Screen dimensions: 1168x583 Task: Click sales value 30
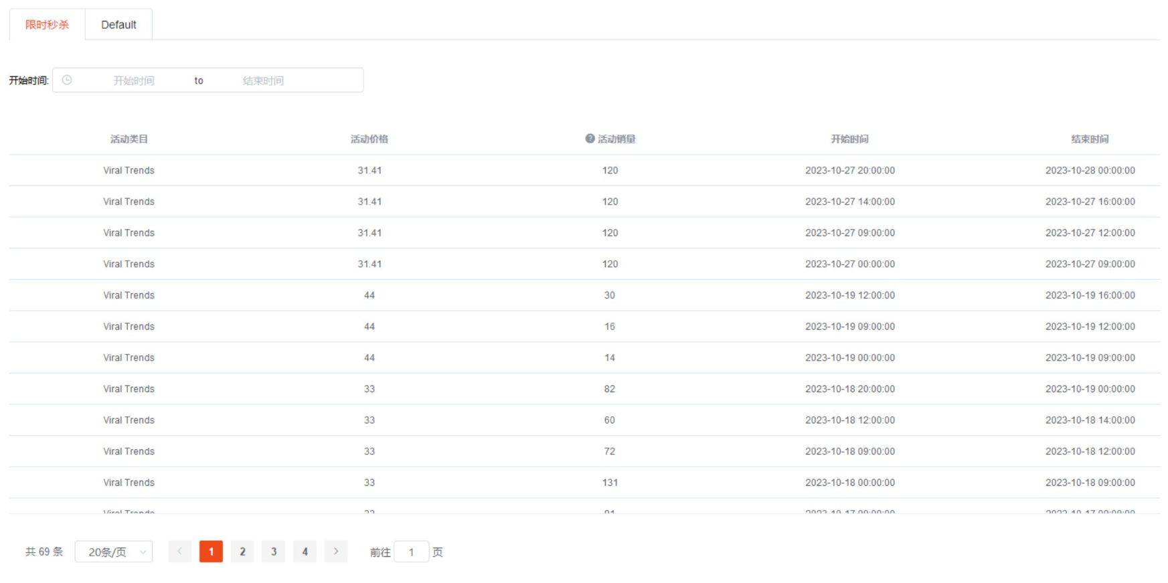(x=610, y=295)
